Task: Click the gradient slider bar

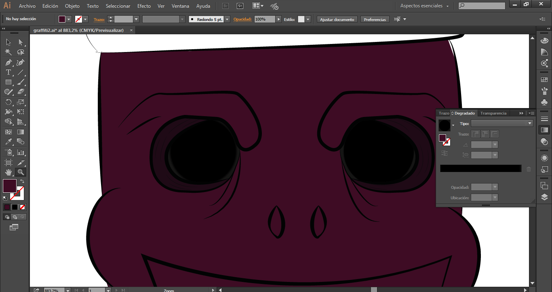Action: 480,169
